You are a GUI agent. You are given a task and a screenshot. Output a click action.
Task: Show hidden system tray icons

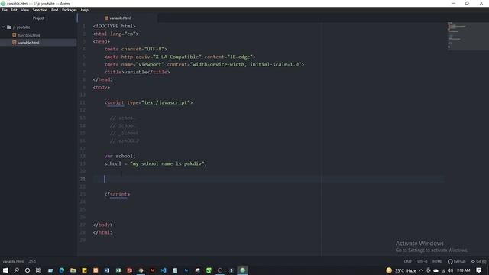pos(421,270)
